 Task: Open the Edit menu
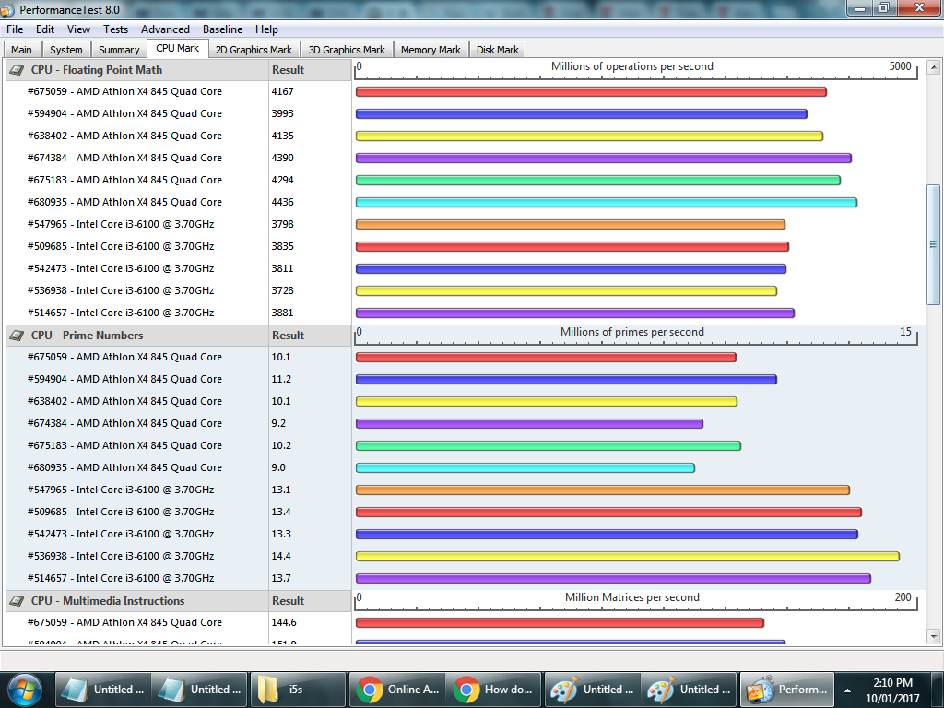click(x=45, y=29)
